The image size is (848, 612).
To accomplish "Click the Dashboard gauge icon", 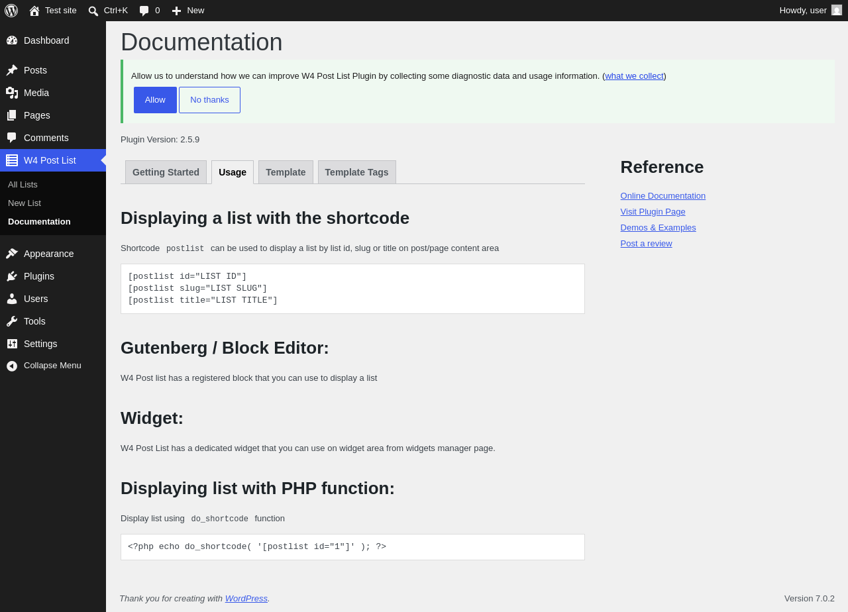I will [x=12, y=40].
